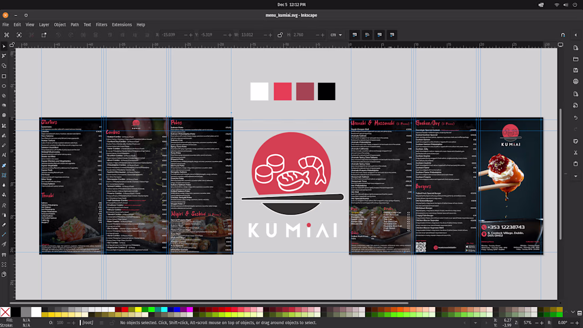
Task: Open the Extensions menu
Action: tap(121, 24)
